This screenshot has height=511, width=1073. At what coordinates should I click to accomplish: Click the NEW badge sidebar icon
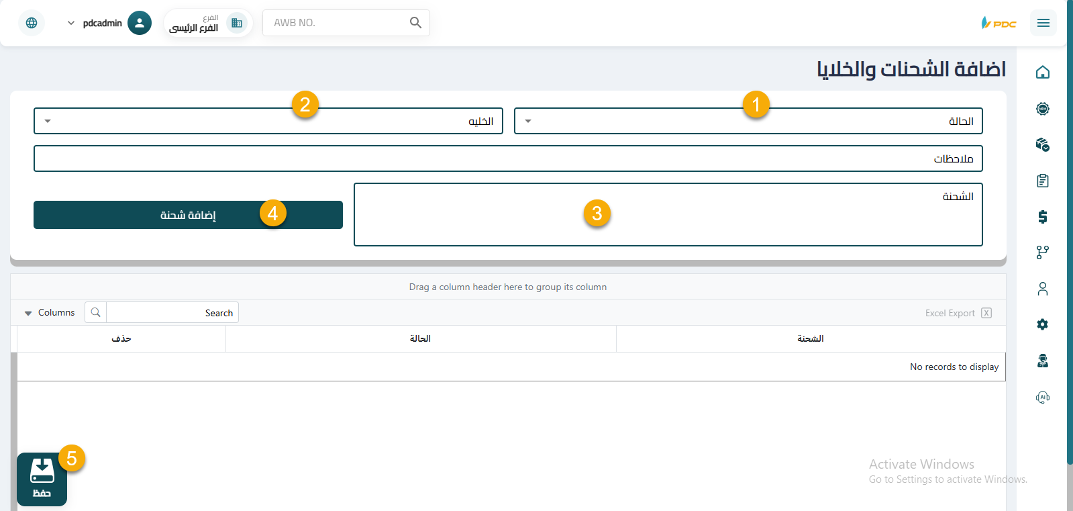point(1042,109)
